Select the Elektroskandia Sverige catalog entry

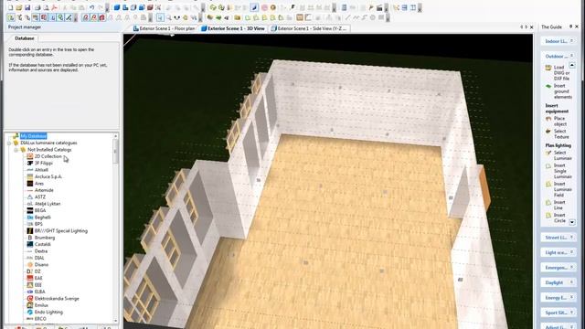57,299
